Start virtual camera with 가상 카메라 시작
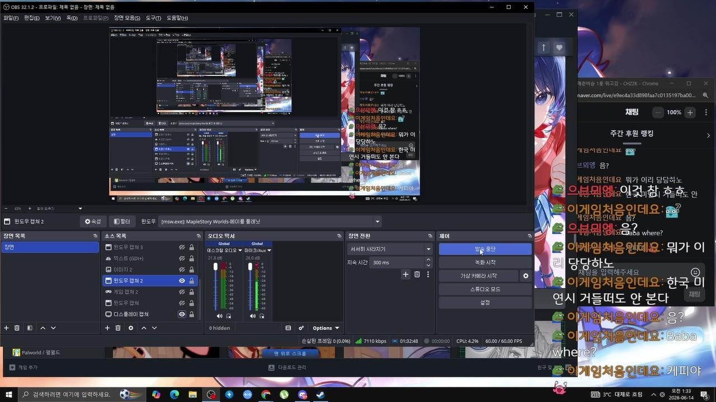The width and height of the screenshot is (716, 402). point(479,276)
